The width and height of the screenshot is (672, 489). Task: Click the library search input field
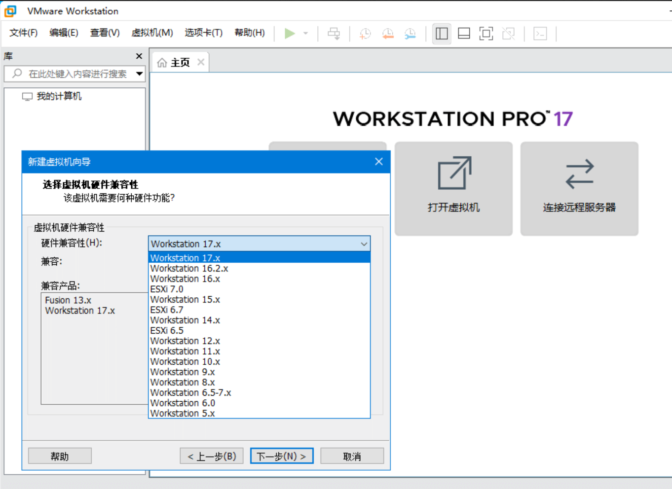point(75,74)
